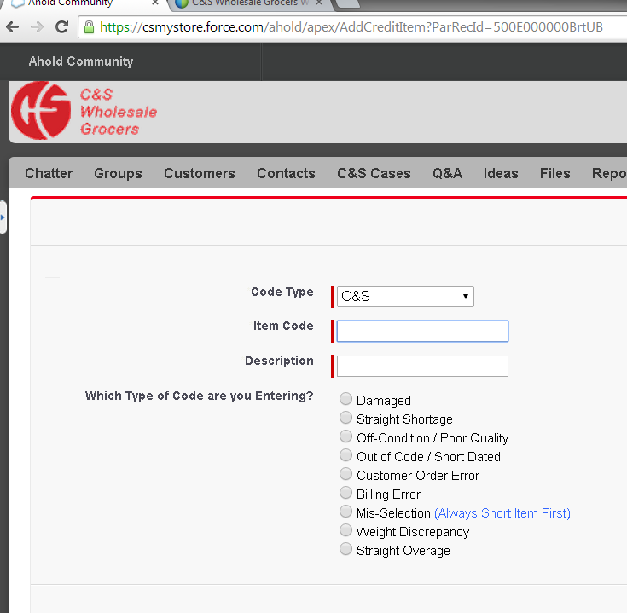Select Customer Order Error radio
Image resolution: width=627 pixels, height=613 pixels.
click(345, 474)
